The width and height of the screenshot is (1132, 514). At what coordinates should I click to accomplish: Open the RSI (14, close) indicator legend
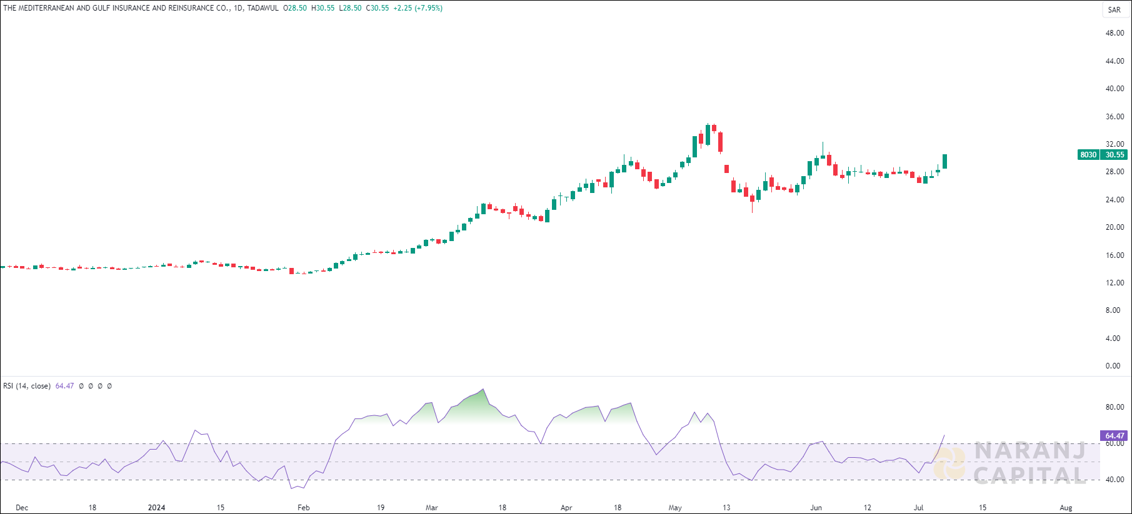27,386
